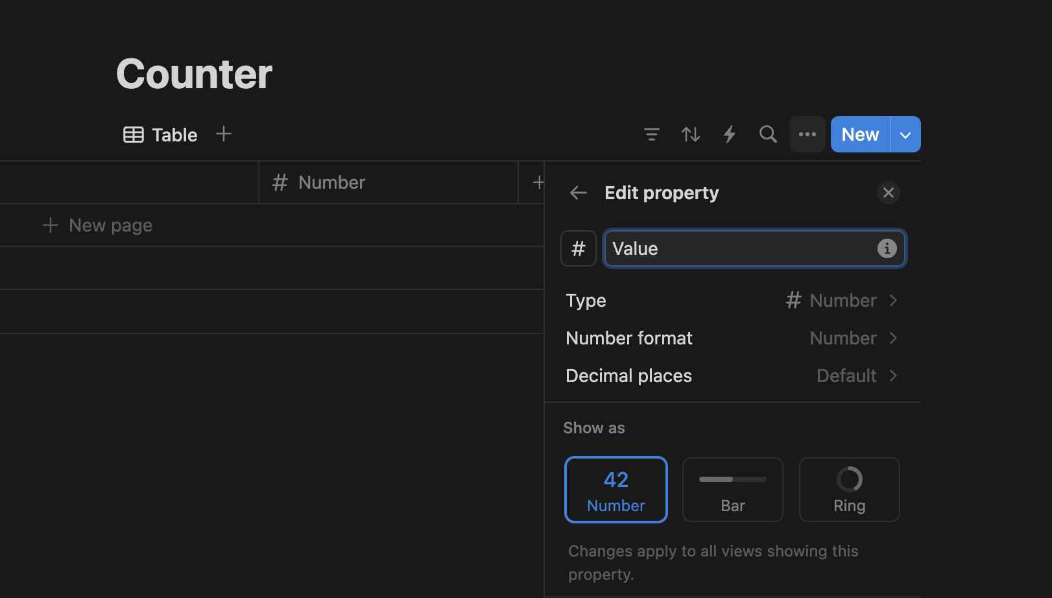Add a new view with the plus icon
1052x598 pixels.
[x=223, y=134]
